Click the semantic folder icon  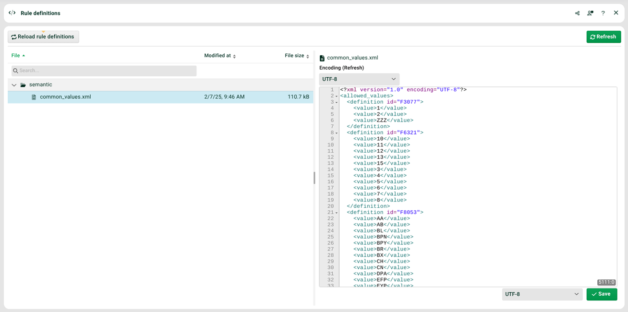(23, 85)
